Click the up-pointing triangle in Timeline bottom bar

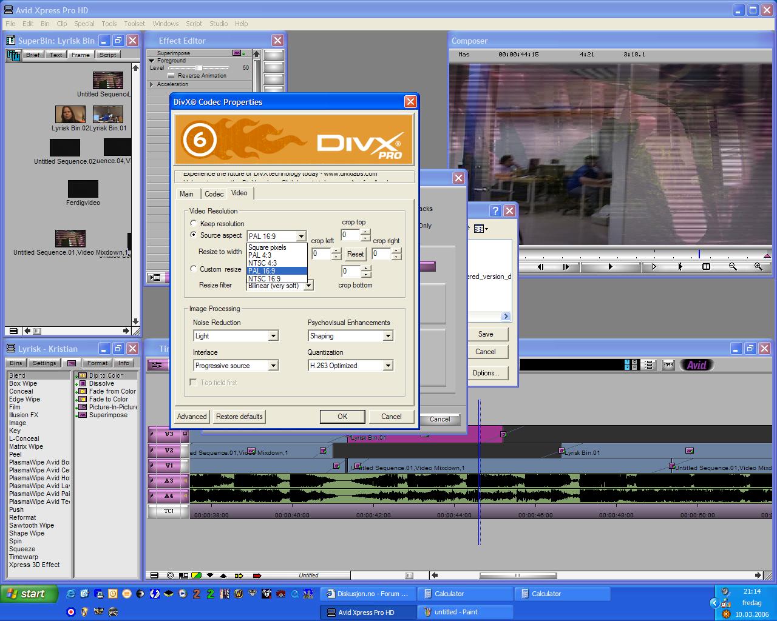[x=223, y=576]
